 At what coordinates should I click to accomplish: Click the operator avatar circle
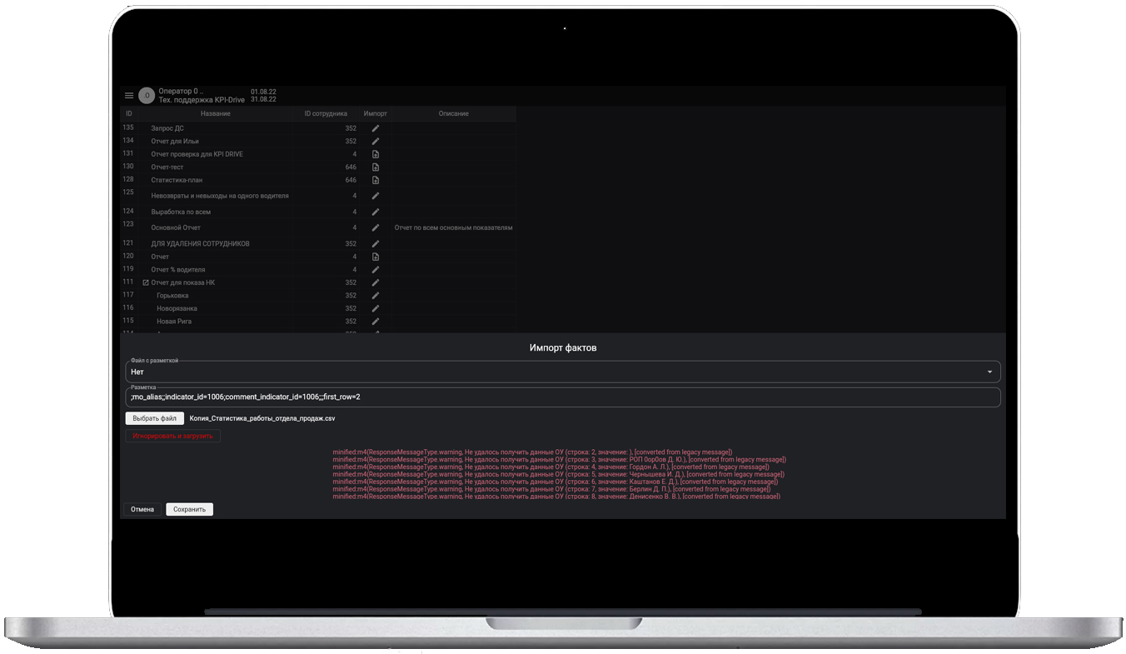click(x=147, y=96)
